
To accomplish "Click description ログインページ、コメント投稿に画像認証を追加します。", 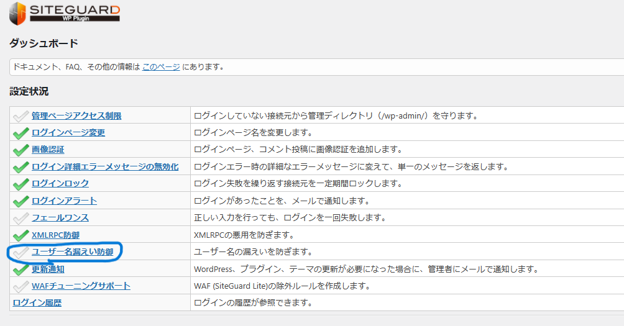I will (x=298, y=150).
